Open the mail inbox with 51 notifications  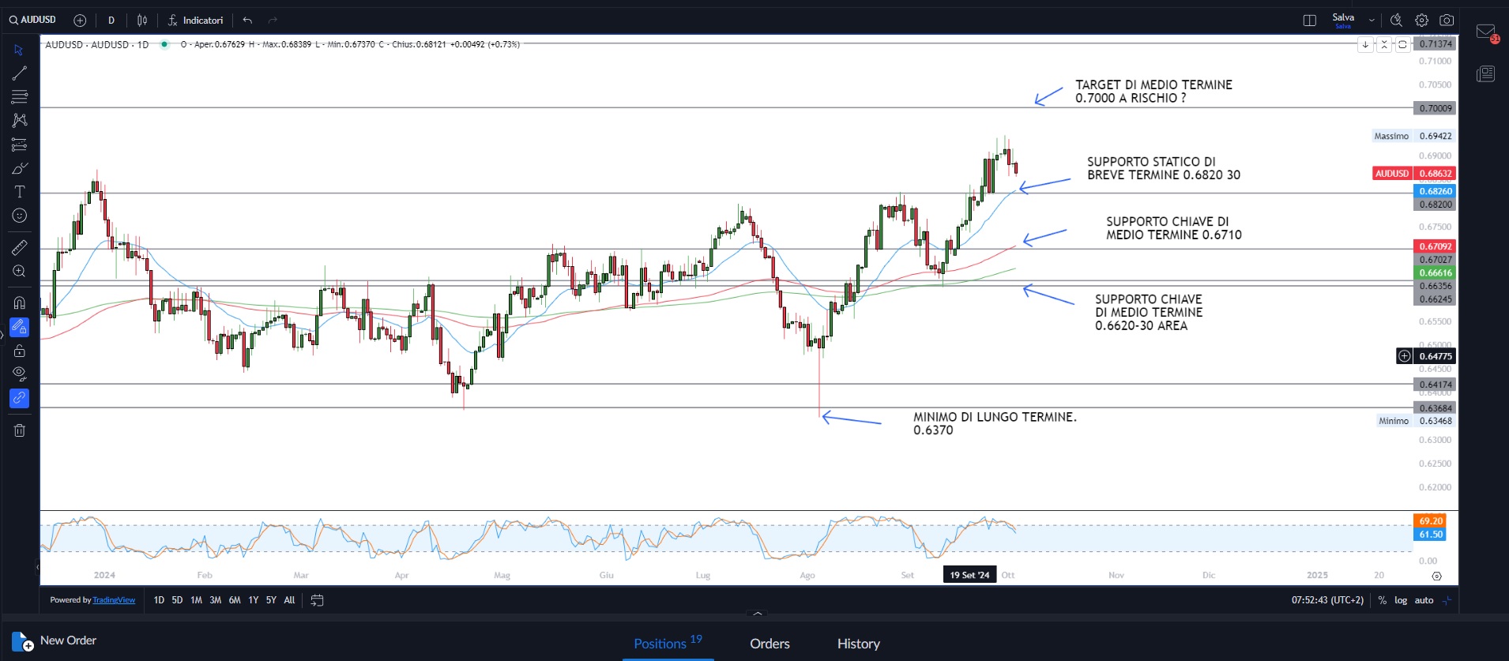click(1486, 32)
